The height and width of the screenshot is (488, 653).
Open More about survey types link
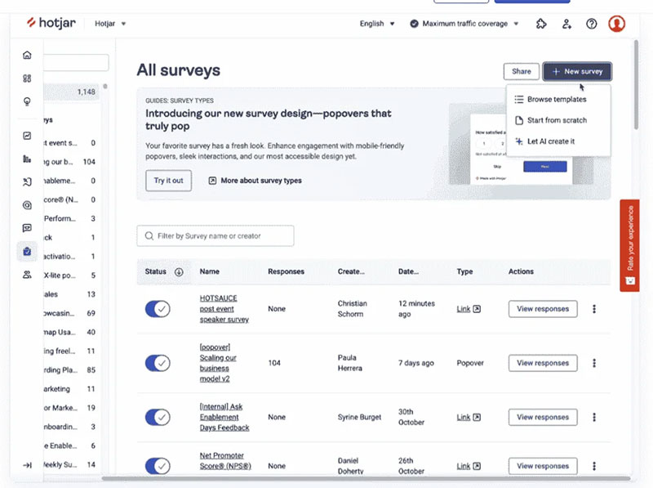255,181
